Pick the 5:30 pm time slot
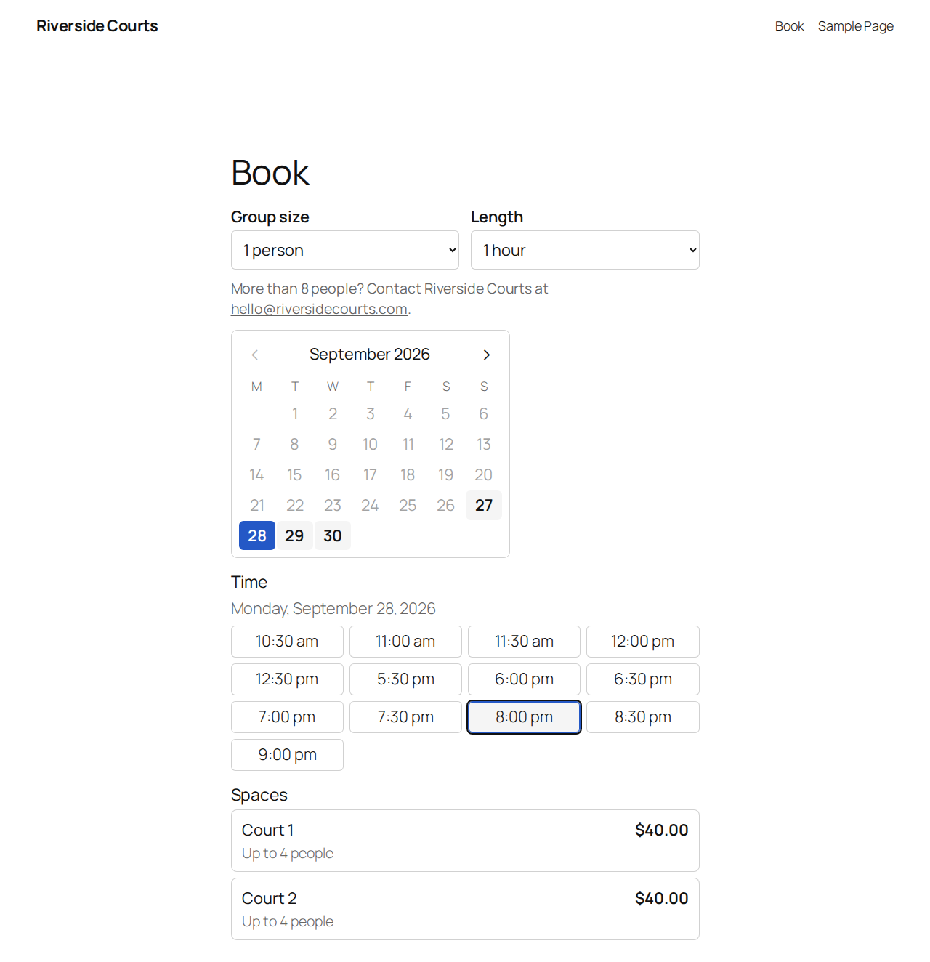Screen dimensions: 930x962 click(405, 679)
